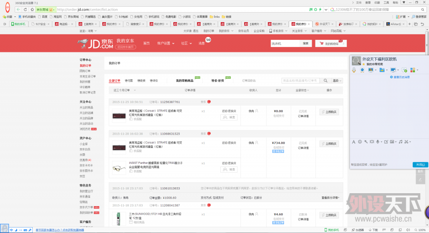The height and width of the screenshot is (233, 429).
Task: Select the 待评价 orders tab
Action: point(154,80)
